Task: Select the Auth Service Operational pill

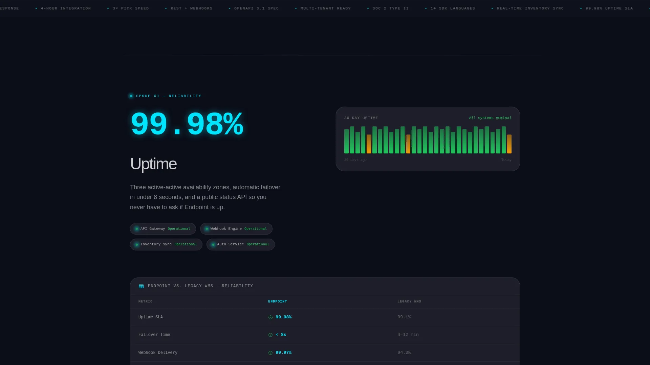Action: [241, 245]
